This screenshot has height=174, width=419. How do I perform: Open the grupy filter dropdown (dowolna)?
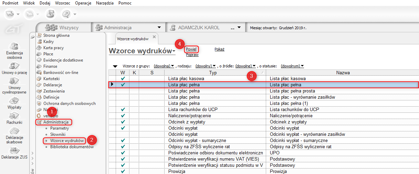click(x=164, y=66)
